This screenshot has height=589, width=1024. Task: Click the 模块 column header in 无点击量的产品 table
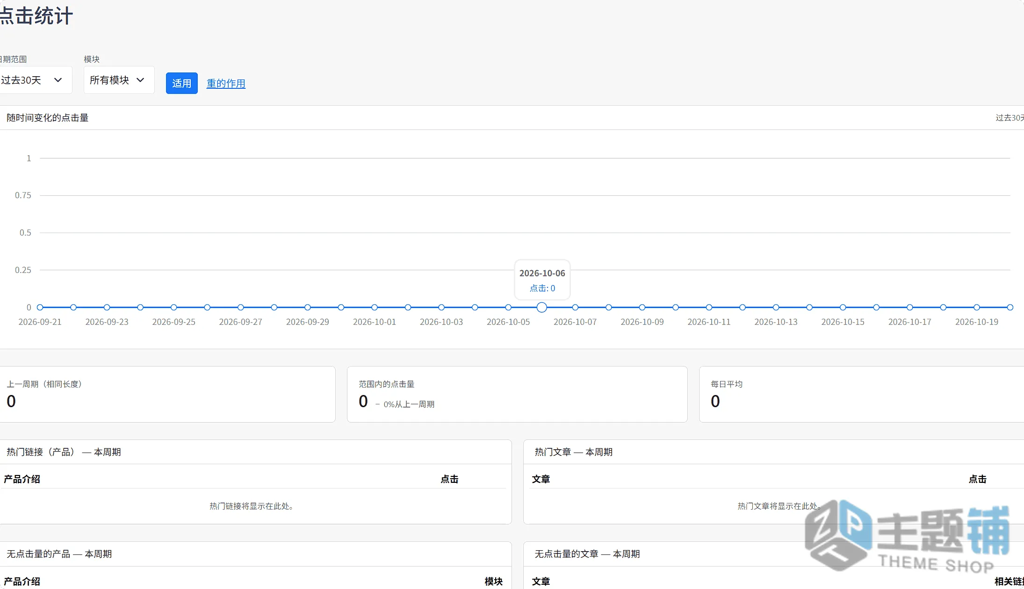pos(494,582)
